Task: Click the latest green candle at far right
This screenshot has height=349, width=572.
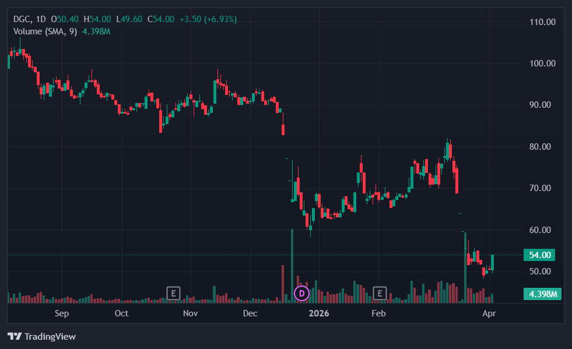Action: coord(493,263)
